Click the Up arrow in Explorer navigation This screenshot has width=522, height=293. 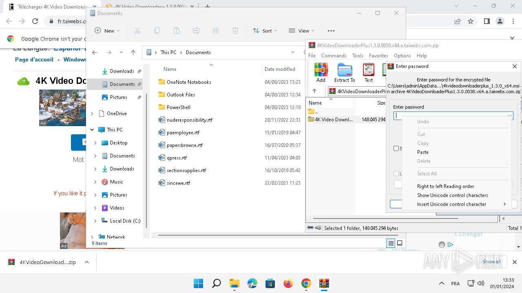133,52
